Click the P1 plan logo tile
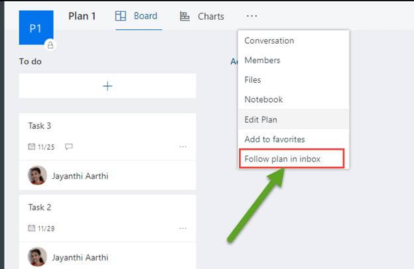414x269 pixels. coord(36,28)
